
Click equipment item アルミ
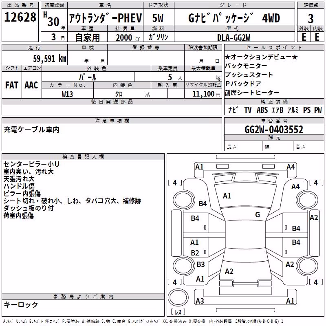[293, 110]
